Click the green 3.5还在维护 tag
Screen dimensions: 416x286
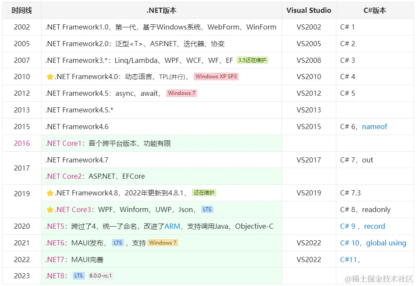(x=252, y=60)
